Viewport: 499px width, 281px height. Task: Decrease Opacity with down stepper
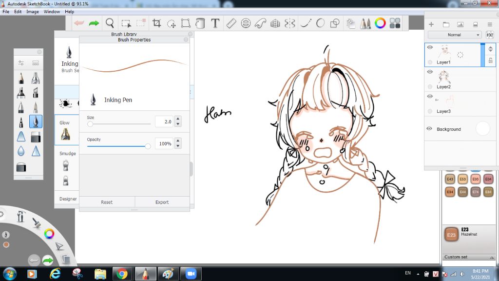click(178, 146)
